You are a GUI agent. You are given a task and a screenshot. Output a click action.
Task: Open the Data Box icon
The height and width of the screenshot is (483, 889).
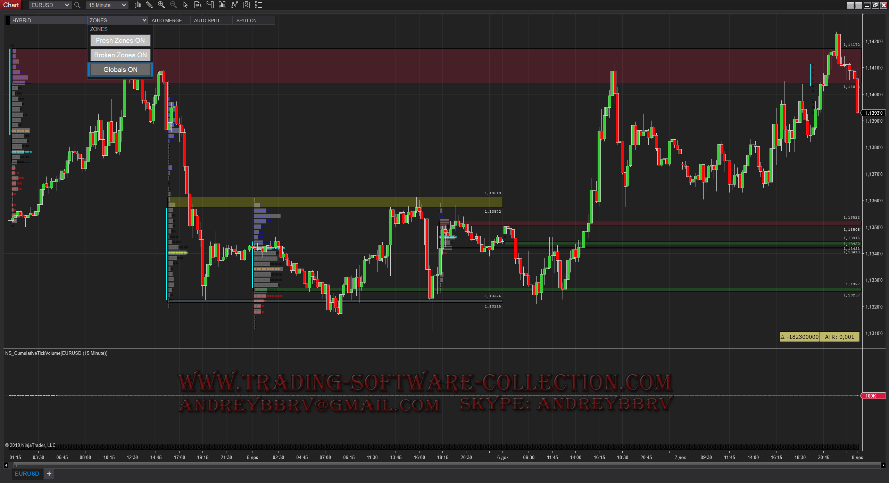click(198, 5)
